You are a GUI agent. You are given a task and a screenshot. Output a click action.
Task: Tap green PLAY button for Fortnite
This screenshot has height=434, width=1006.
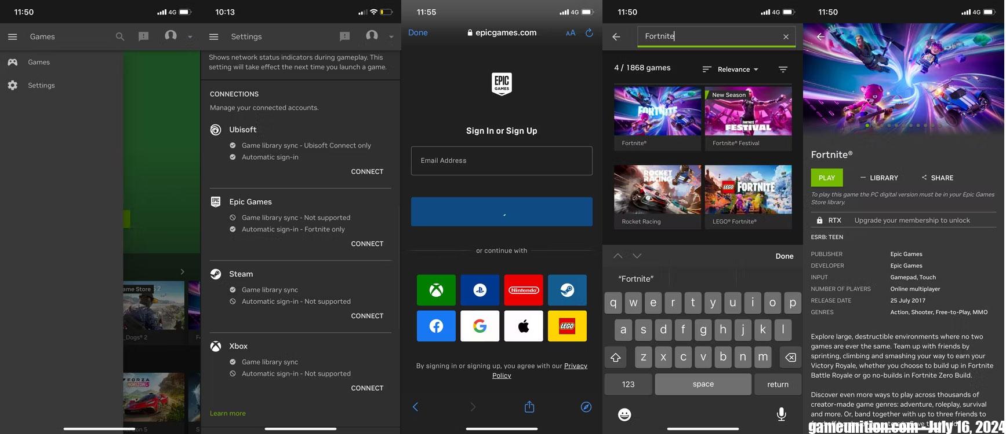827,178
